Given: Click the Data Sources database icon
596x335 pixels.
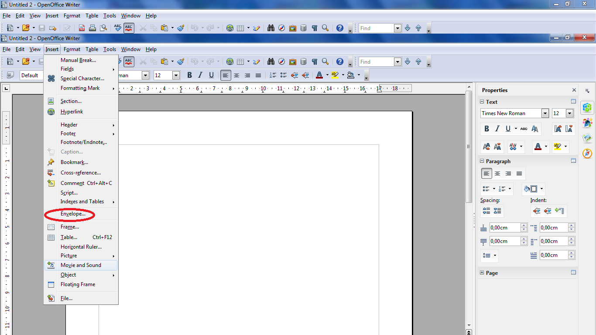Looking at the screenshot, I should click(x=304, y=62).
